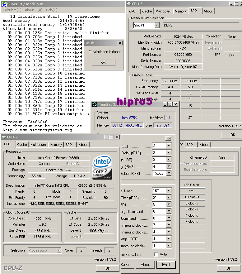Viewport: 242px width, 274px height.
Task: Open the tRFC 21 dropdown
Action: (169, 197)
